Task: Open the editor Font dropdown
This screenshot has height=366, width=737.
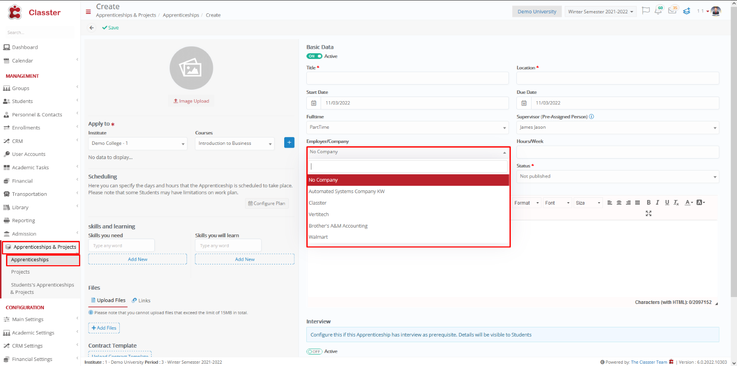Action: [x=557, y=203]
